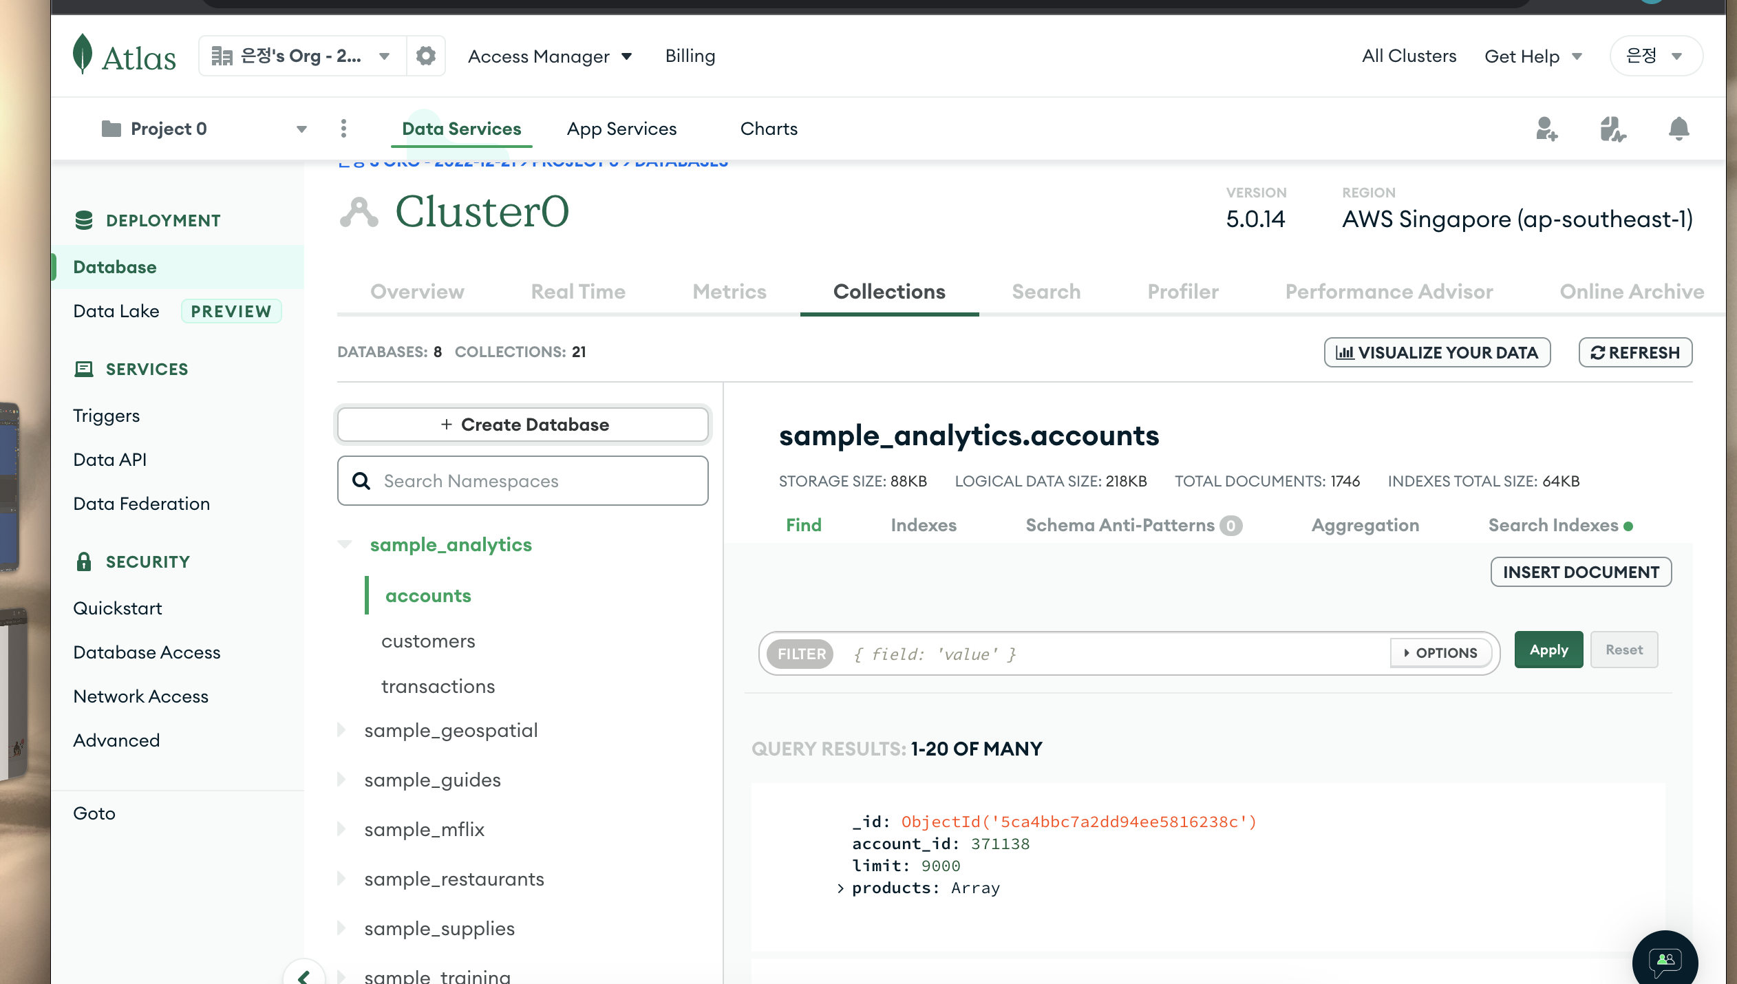Click the Security lock icon
Image resolution: width=1737 pixels, height=984 pixels.
84,561
